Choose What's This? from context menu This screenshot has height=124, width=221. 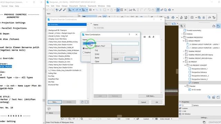click(x=100, y=46)
